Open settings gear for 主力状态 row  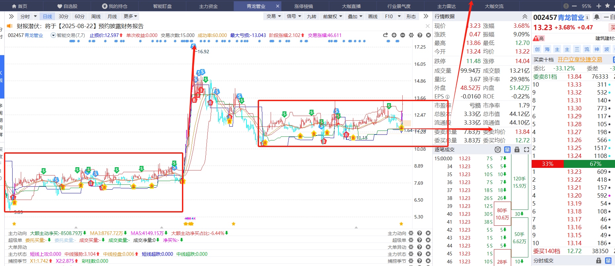coord(411,254)
